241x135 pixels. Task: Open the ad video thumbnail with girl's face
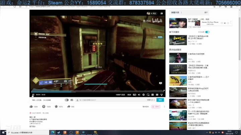pos(178,23)
